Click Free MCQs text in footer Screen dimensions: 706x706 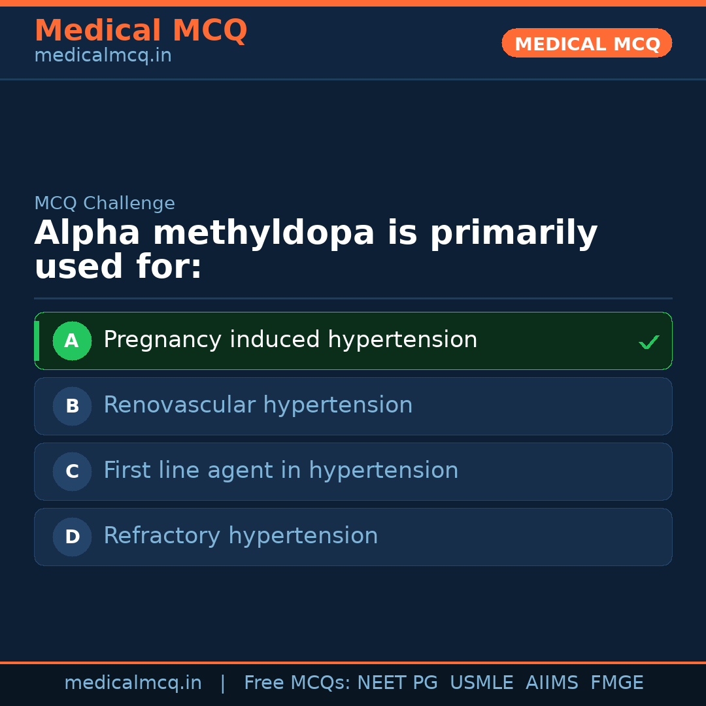(297, 683)
